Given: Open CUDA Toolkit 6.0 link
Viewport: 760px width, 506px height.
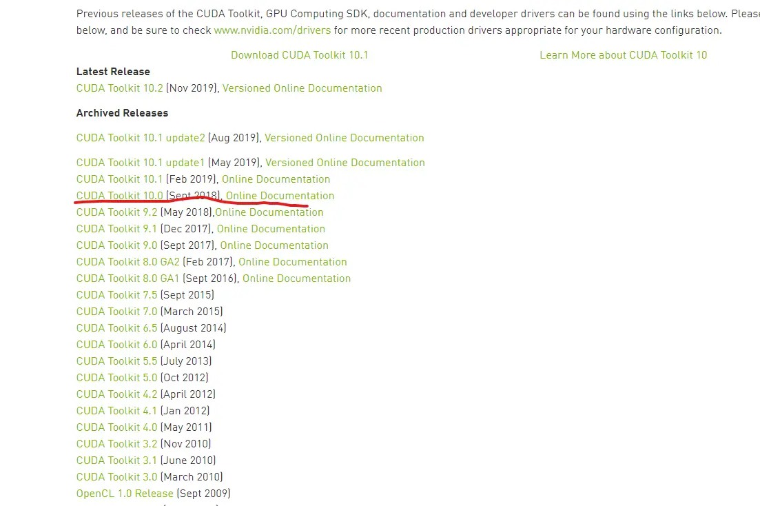Looking at the screenshot, I should tap(117, 344).
